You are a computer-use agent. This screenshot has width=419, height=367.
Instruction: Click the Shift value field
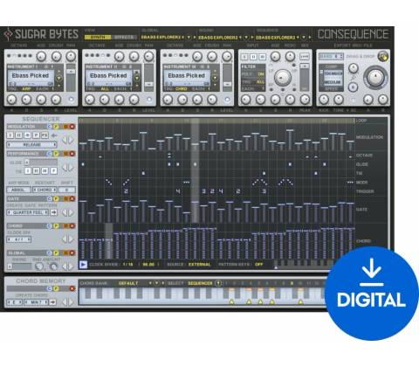(x=67, y=190)
